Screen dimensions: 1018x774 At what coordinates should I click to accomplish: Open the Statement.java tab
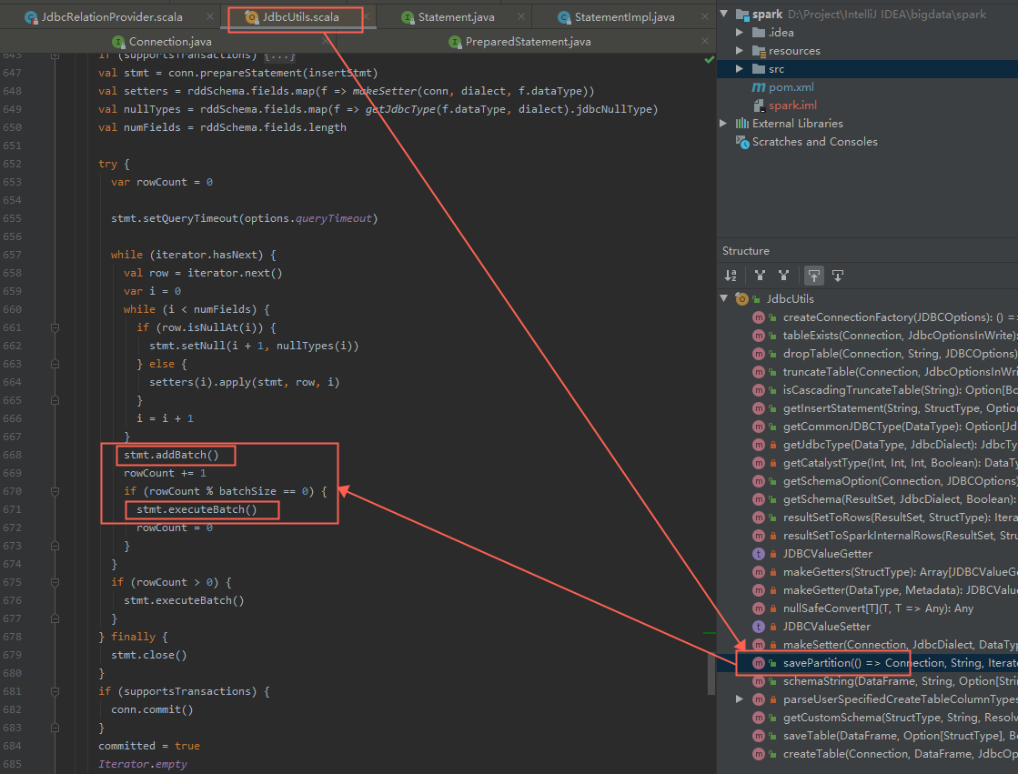point(456,17)
